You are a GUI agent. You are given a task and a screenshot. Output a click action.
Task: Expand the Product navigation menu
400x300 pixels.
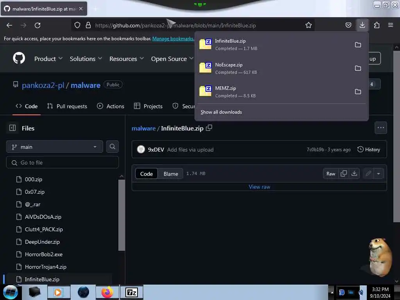coord(48,59)
